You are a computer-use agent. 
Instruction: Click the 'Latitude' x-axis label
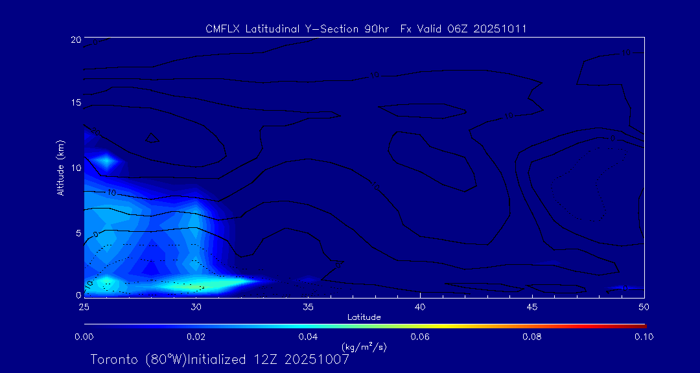(x=364, y=317)
